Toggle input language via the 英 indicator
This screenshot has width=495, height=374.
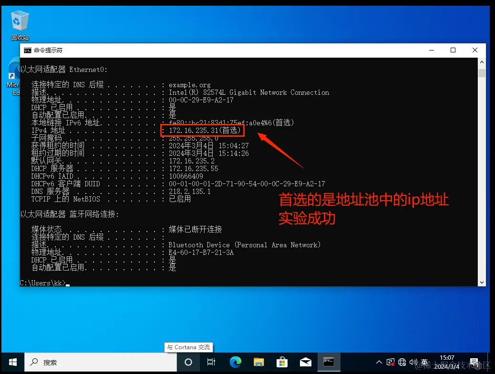[425, 362]
